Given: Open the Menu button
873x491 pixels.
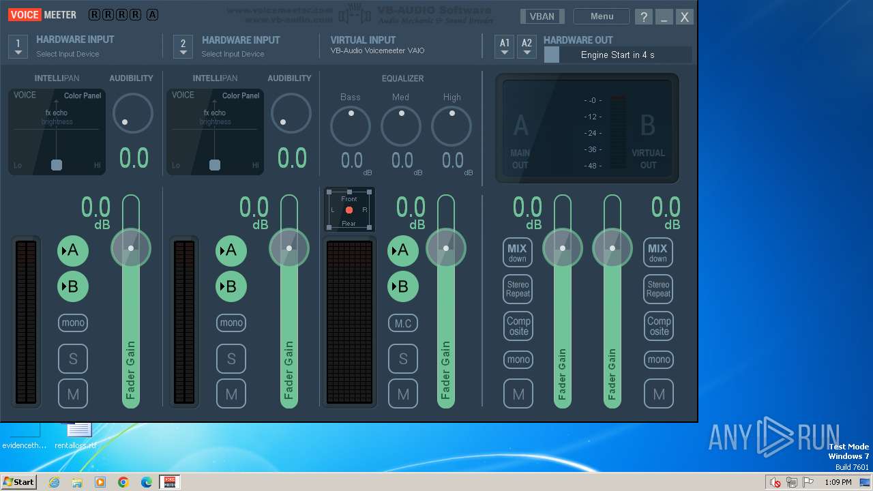Looking at the screenshot, I should [x=602, y=16].
